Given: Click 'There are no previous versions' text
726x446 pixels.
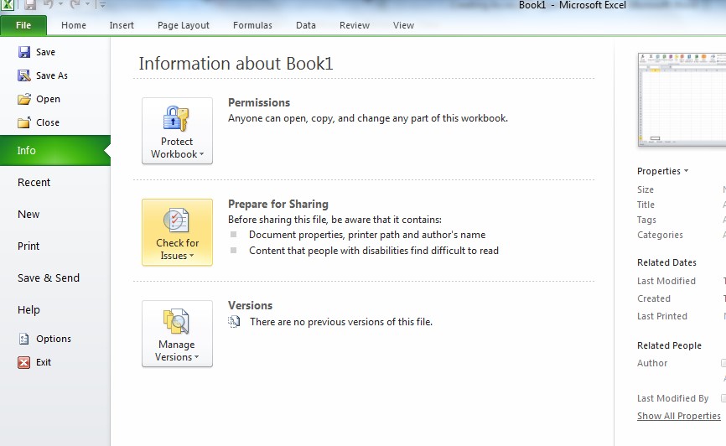Looking at the screenshot, I should [x=341, y=322].
